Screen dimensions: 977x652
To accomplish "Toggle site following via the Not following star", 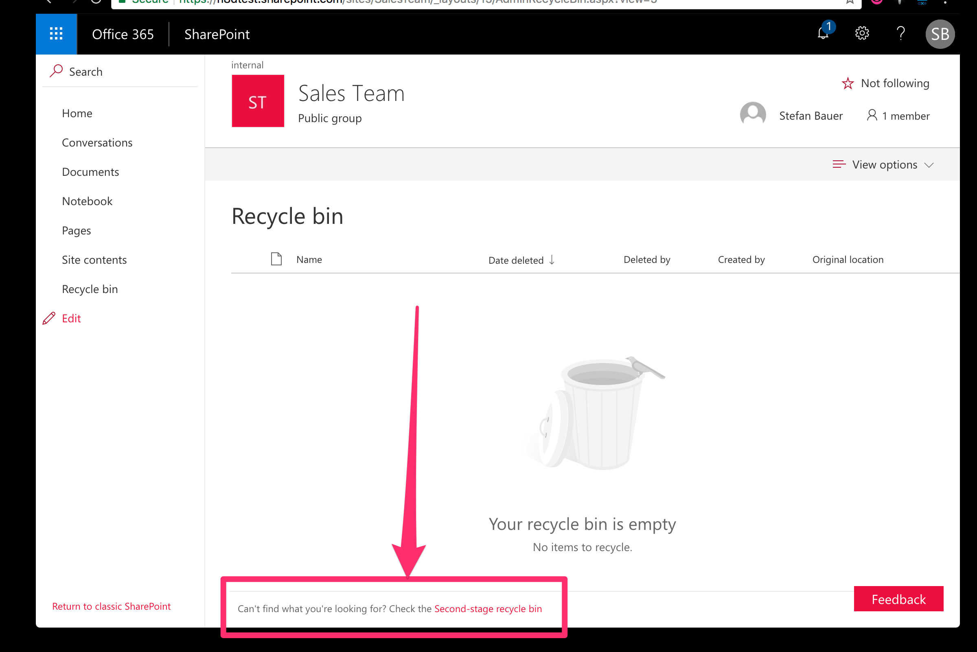I will 848,83.
